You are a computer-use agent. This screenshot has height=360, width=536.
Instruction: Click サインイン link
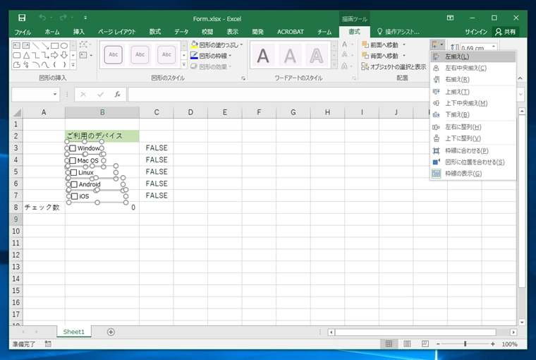476,32
